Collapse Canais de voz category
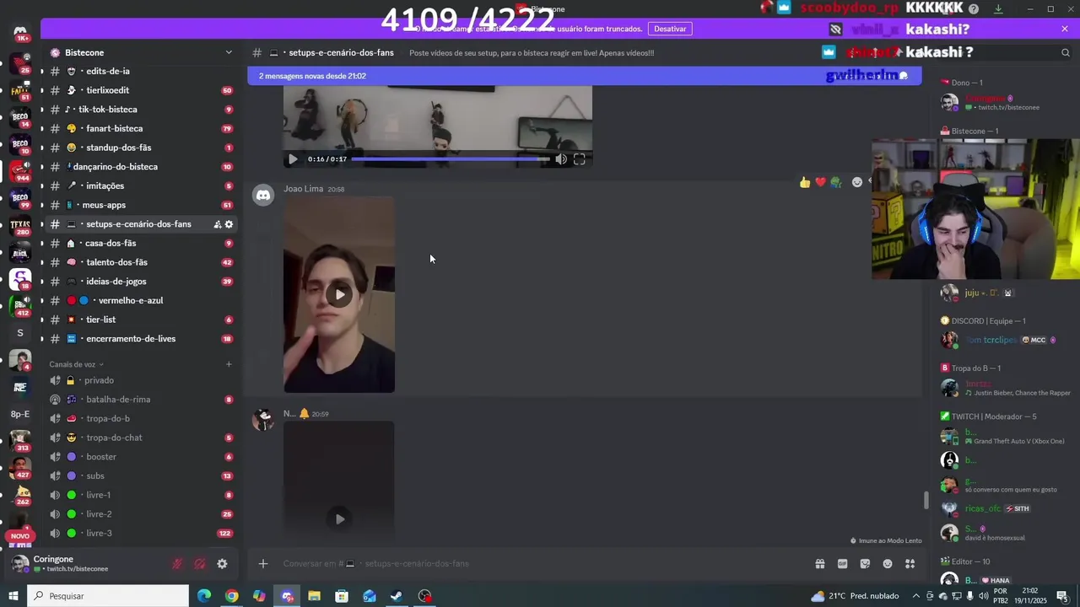 [x=76, y=364]
